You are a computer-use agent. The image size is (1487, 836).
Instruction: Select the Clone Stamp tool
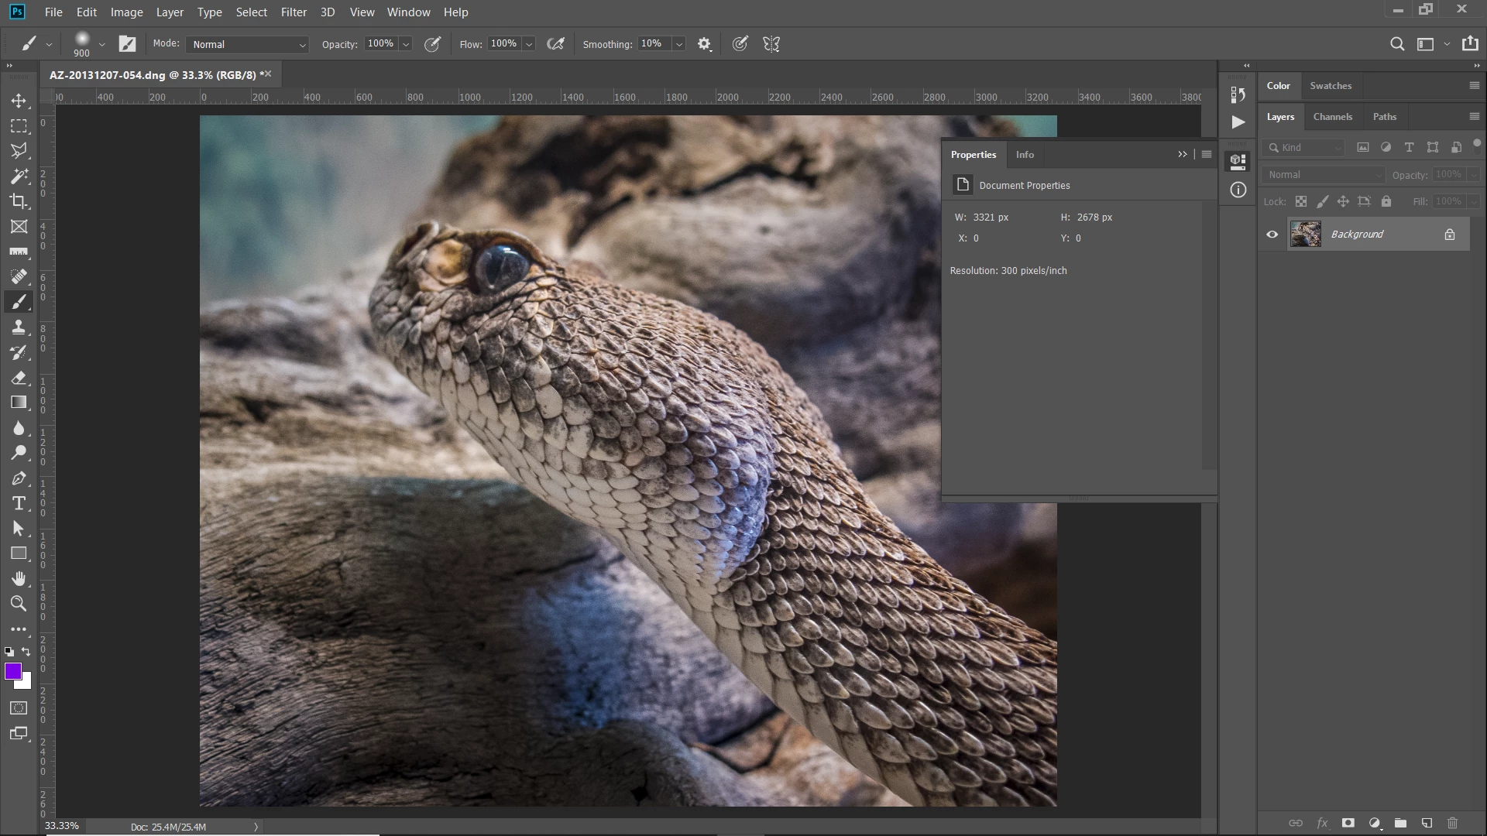19,327
